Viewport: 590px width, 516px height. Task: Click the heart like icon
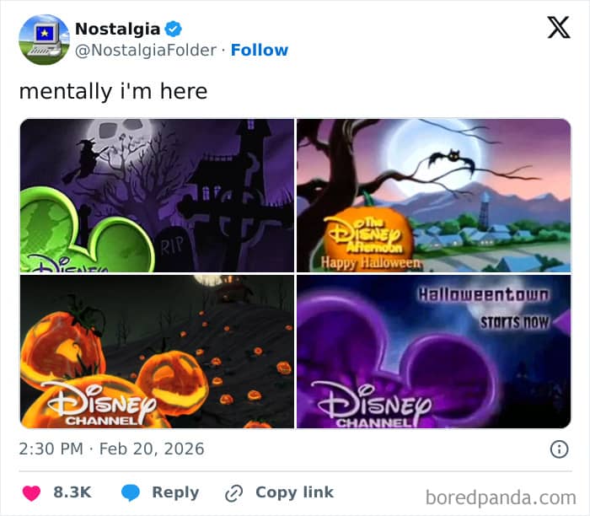point(30,492)
